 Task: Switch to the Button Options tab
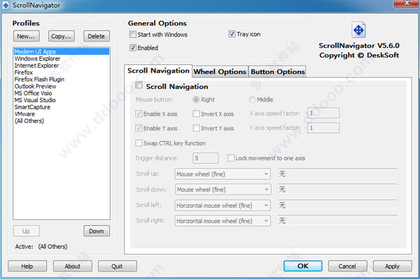click(277, 72)
